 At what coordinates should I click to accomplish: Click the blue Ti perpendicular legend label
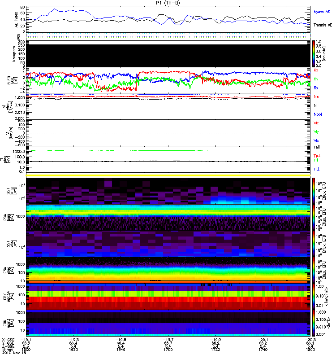pyautogui.click(x=316, y=169)
